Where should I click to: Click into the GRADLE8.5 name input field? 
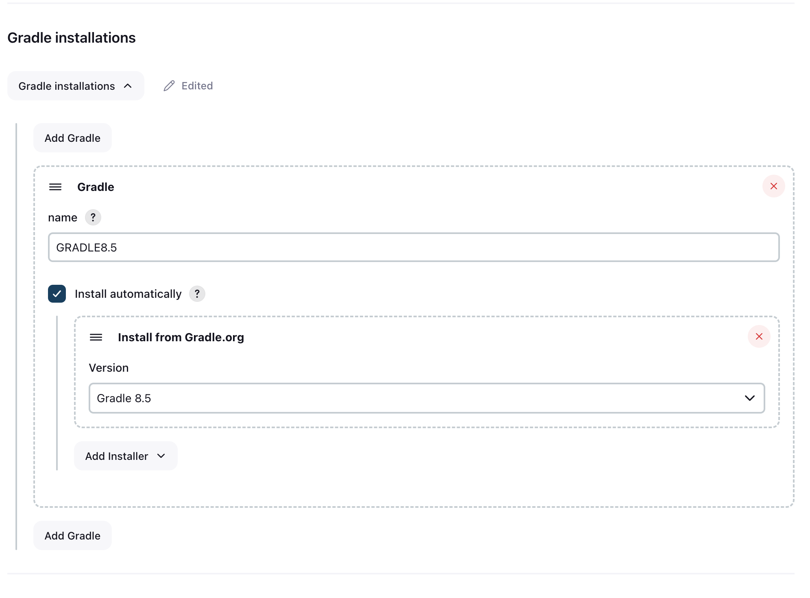pyautogui.click(x=413, y=247)
